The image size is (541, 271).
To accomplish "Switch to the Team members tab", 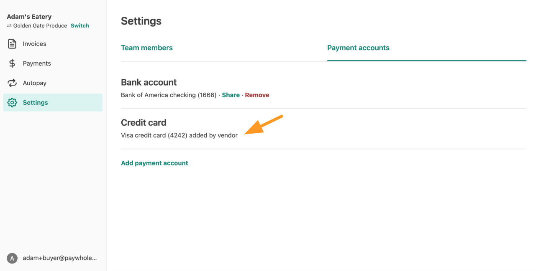I will [147, 48].
